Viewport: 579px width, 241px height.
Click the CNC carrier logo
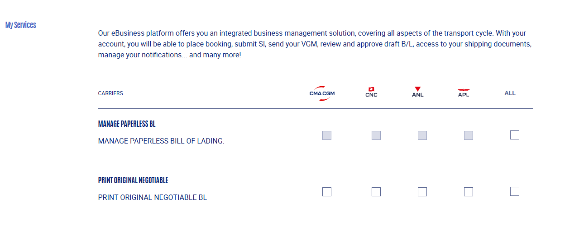(x=371, y=92)
